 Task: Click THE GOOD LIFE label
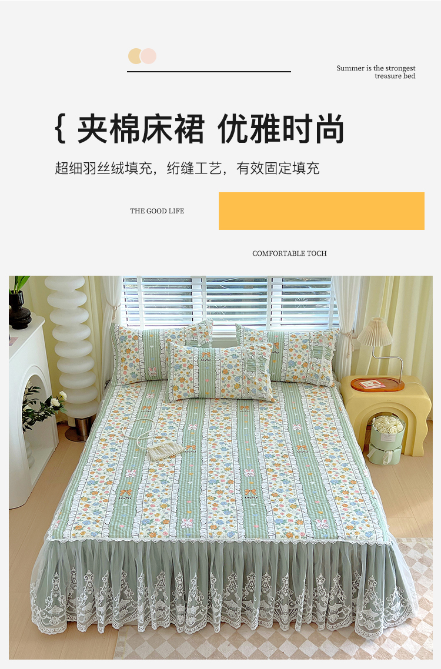(x=157, y=211)
